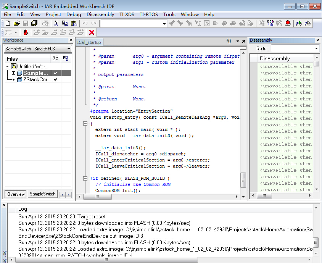Viewport: 322px width, 263px height.
Task: Toggle the checkmark beside the ZStackCor project
Action: point(55,79)
